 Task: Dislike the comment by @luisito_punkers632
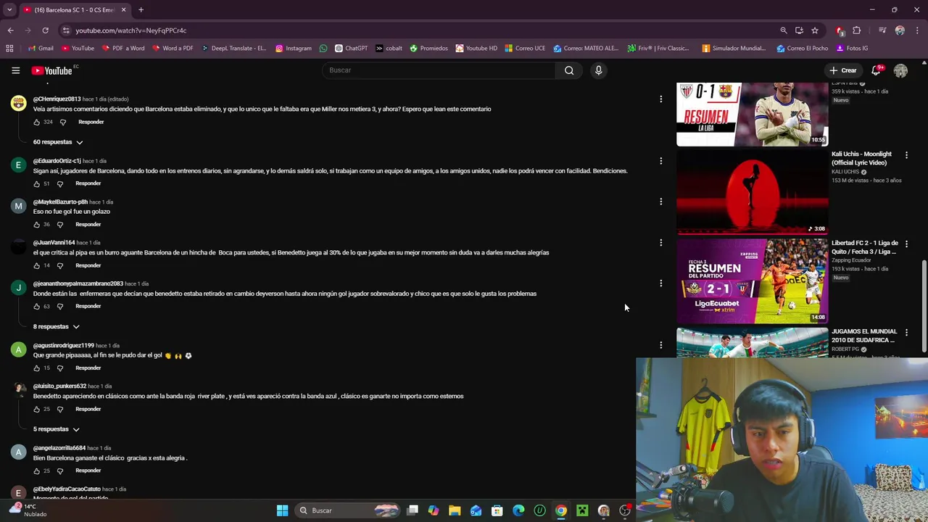click(x=60, y=409)
